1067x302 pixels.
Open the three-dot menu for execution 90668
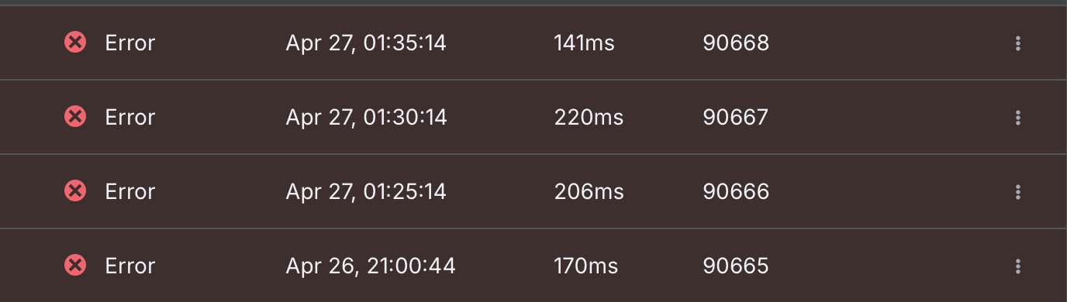(x=1017, y=43)
